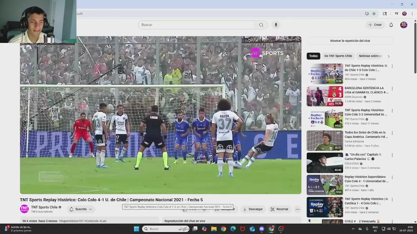Open Chrome media controls icon
The height and width of the screenshot is (234, 417).
[x=396, y=14]
